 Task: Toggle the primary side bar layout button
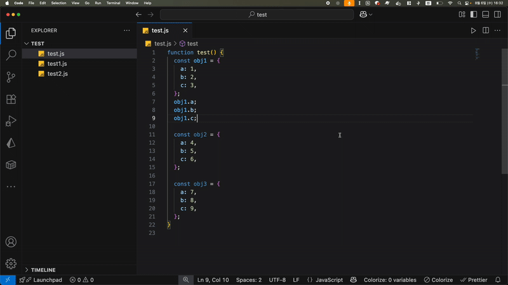tap(474, 15)
